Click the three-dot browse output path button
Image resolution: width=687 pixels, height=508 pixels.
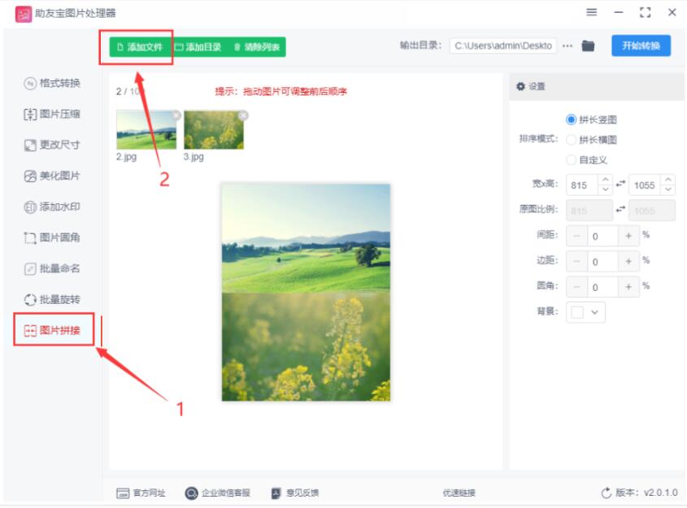pos(567,46)
